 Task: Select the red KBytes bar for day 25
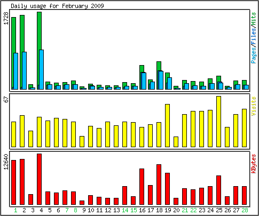(x=219, y=190)
